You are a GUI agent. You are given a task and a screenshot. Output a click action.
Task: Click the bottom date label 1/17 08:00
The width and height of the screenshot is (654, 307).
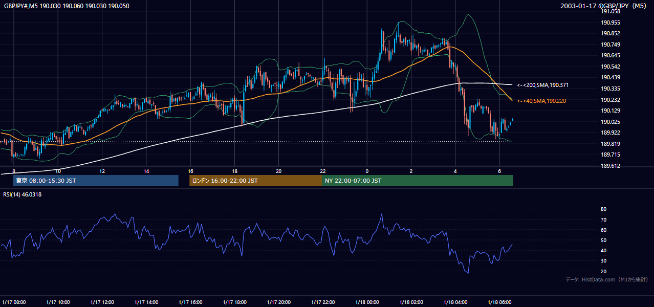pyautogui.click(x=14, y=302)
